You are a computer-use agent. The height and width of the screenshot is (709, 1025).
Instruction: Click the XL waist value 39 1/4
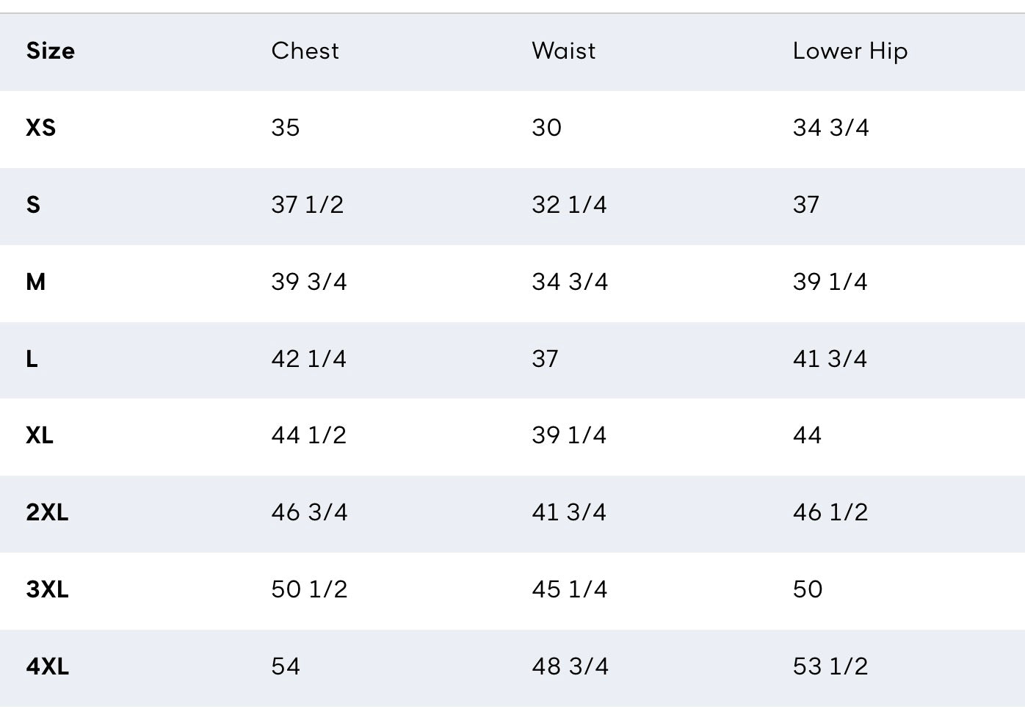pyautogui.click(x=569, y=435)
